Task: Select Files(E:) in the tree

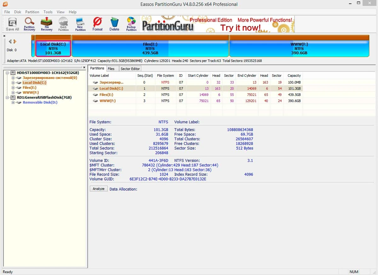Action: [29, 88]
